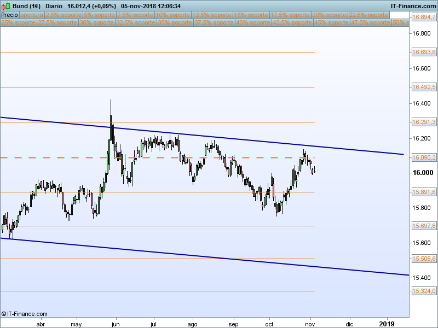Click the 12.5% soporte legend label
The width and height of the screenshot is (438, 328).
(212, 15)
